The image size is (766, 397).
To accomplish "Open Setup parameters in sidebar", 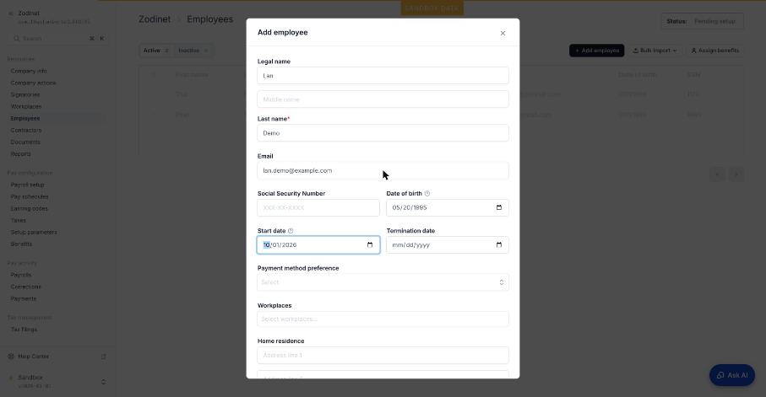I will coord(34,232).
